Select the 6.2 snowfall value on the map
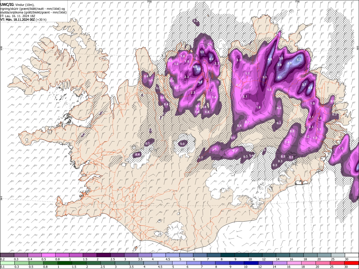The height and width of the screenshot is (269, 359). 299,59
